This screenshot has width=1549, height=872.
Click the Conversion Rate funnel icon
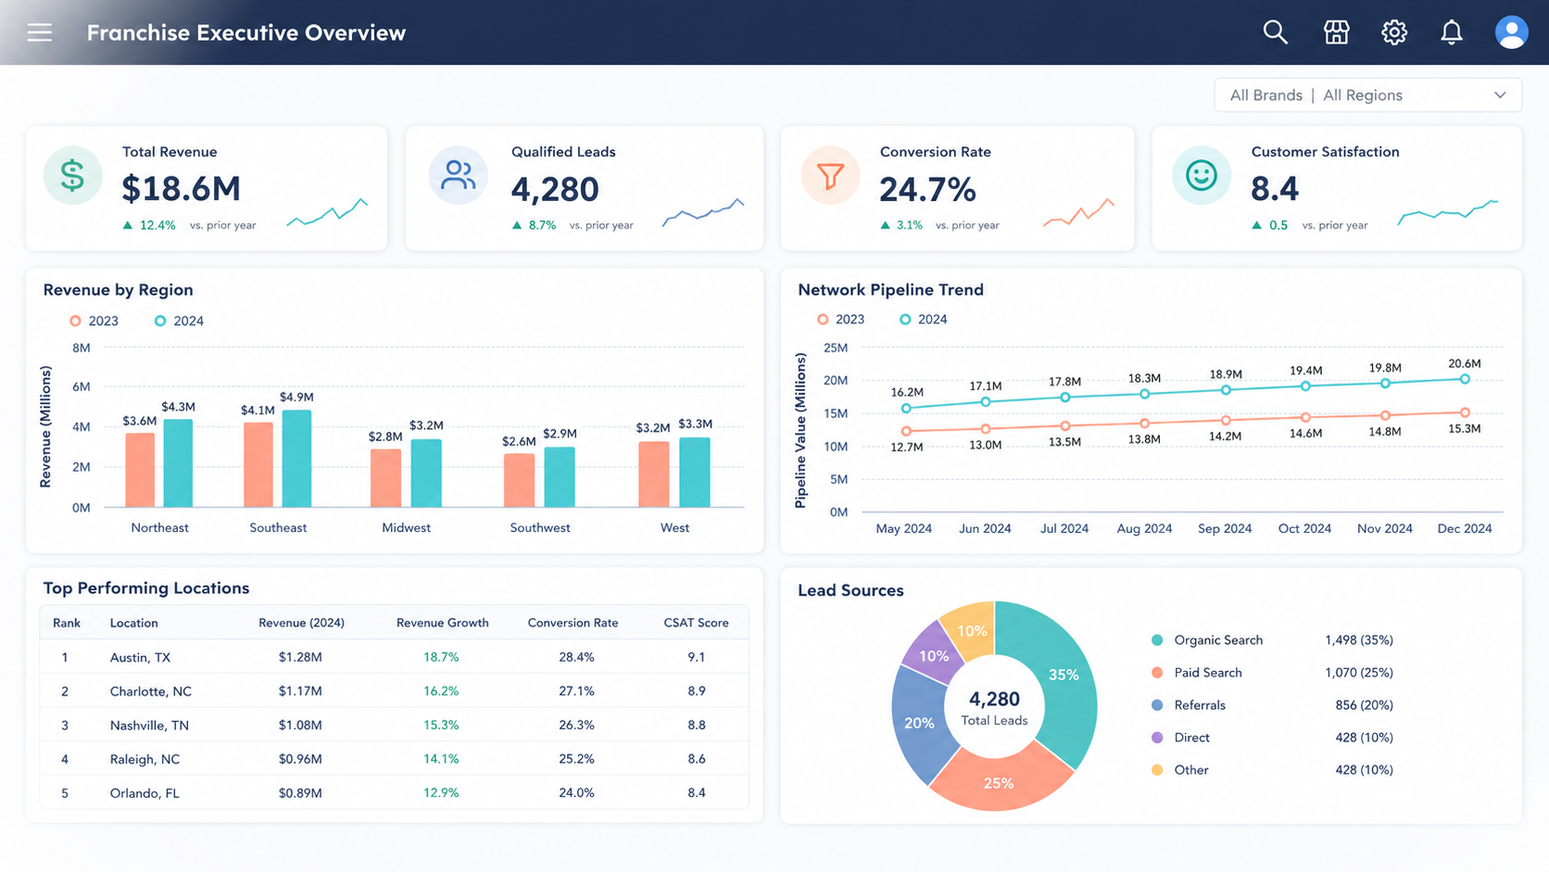tap(830, 175)
